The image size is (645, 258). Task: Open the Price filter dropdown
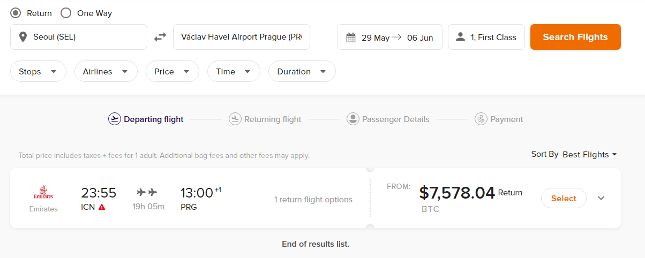tap(171, 71)
